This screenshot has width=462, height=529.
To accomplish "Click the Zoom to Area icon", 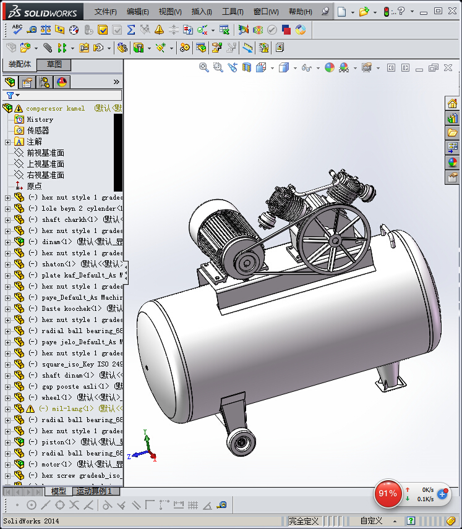I will coord(218,67).
